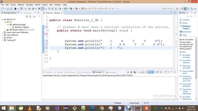
Task: Minimize the Console view panel
Action: tap(171, 72)
